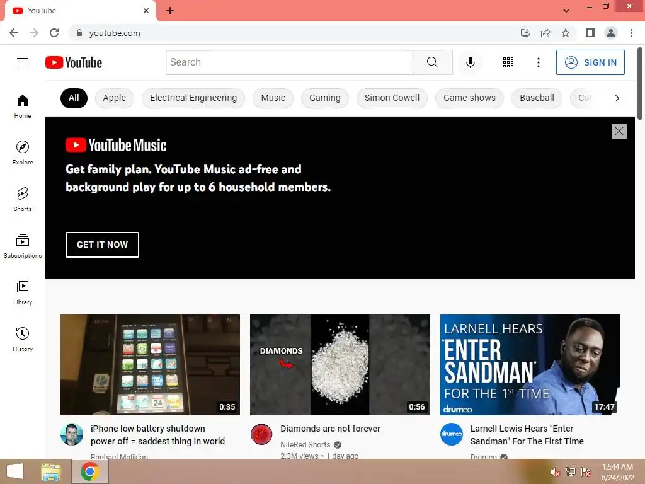The height and width of the screenshot is (484, 645).
Task: Open 'Larnell Lewis Hears' video title
Action: click(x=527, y=435)
